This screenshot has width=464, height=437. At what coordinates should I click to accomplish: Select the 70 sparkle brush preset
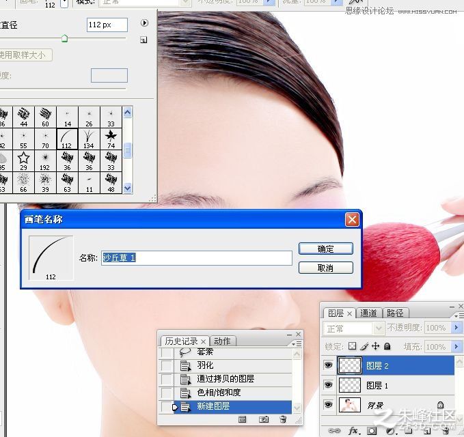pos(45,139)
